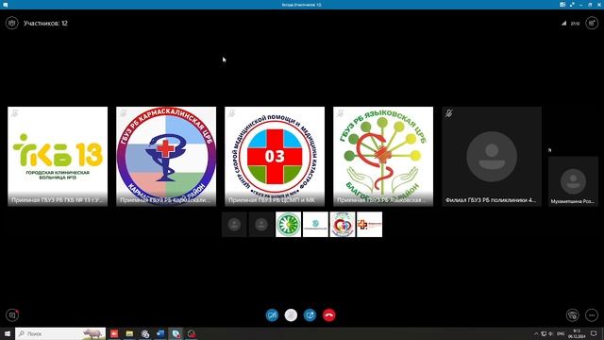Click the ENG language indicator

[561, 333]
